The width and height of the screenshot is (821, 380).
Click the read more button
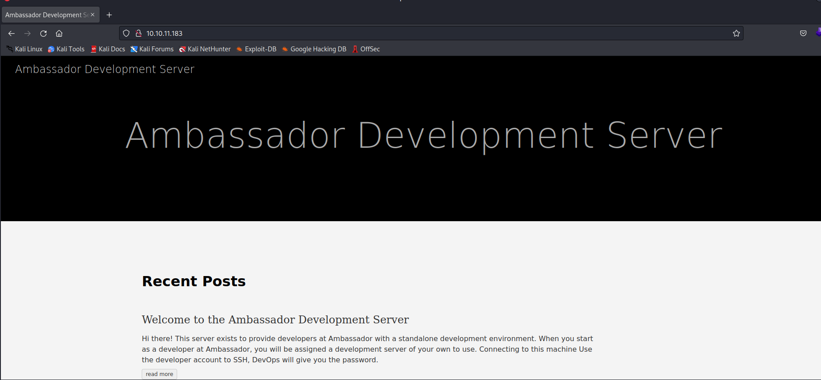(159, 374)
